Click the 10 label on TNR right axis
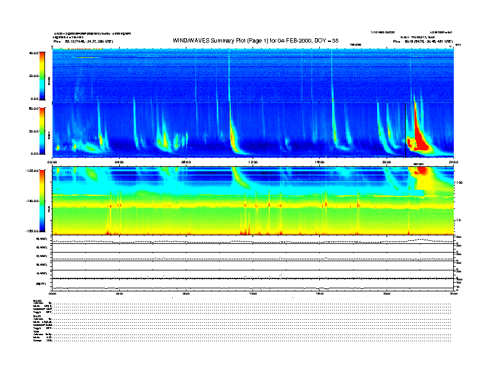The image size is (489, 377). 458,220
